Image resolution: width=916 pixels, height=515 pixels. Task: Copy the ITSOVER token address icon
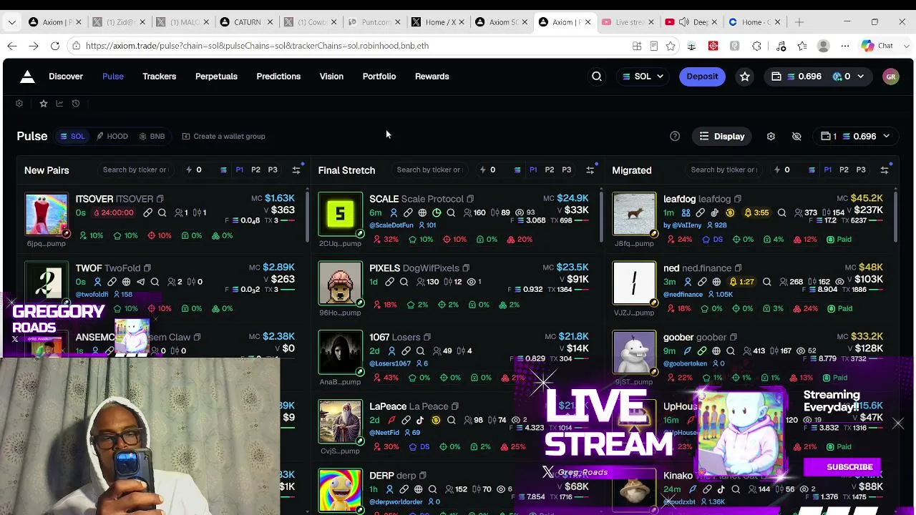[x=160, y=199]
